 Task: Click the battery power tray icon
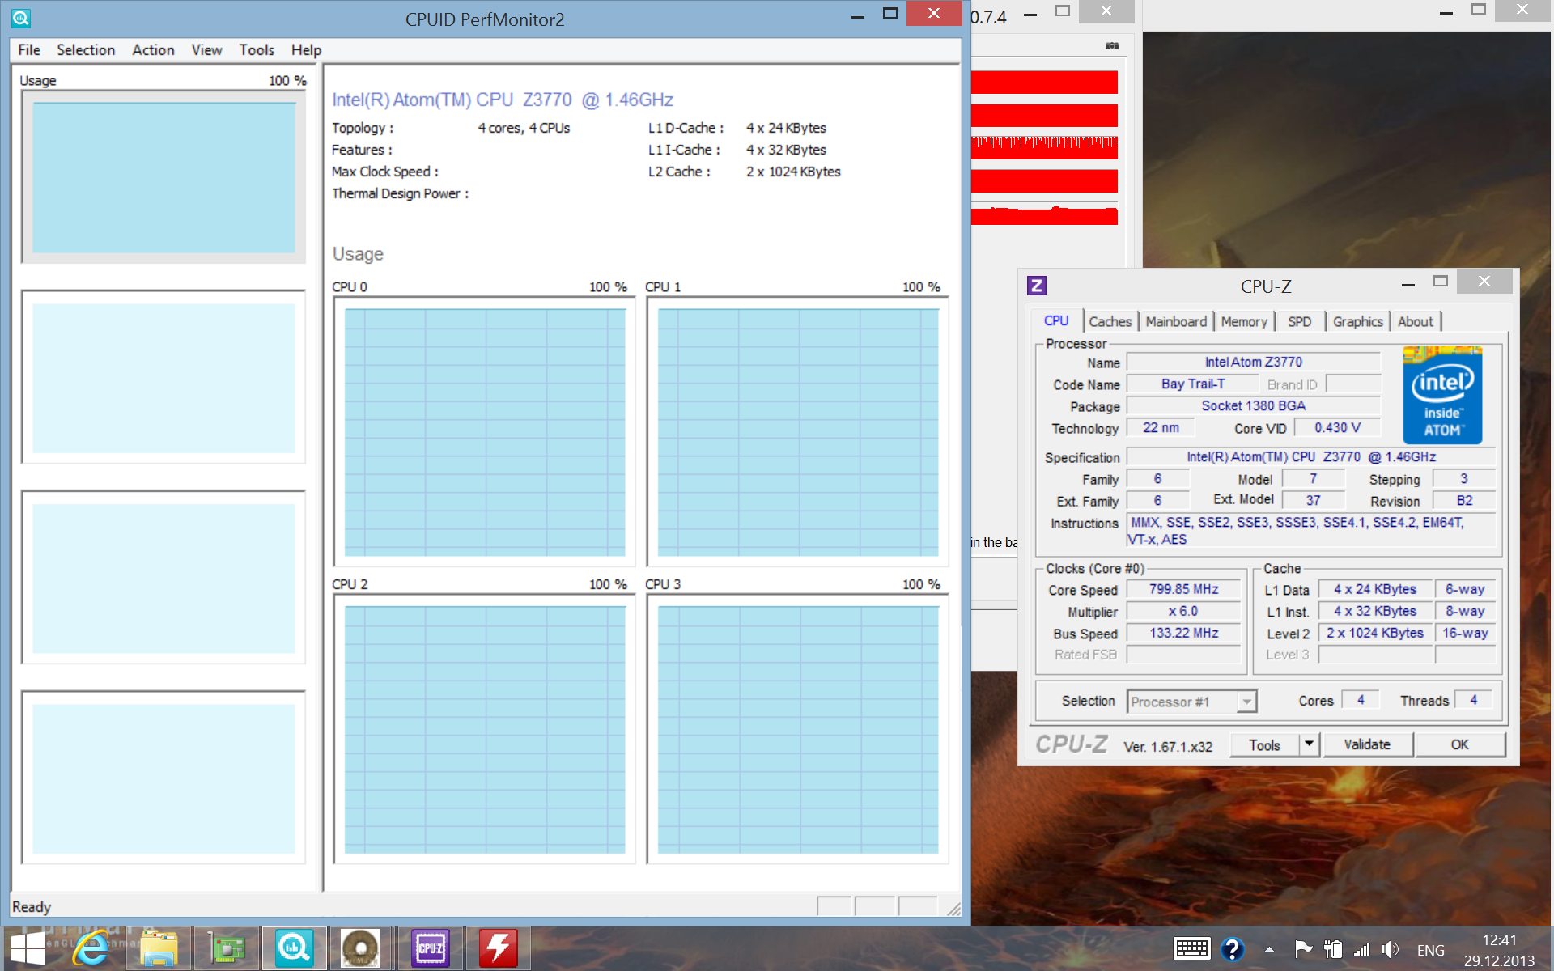[1333, 949]
